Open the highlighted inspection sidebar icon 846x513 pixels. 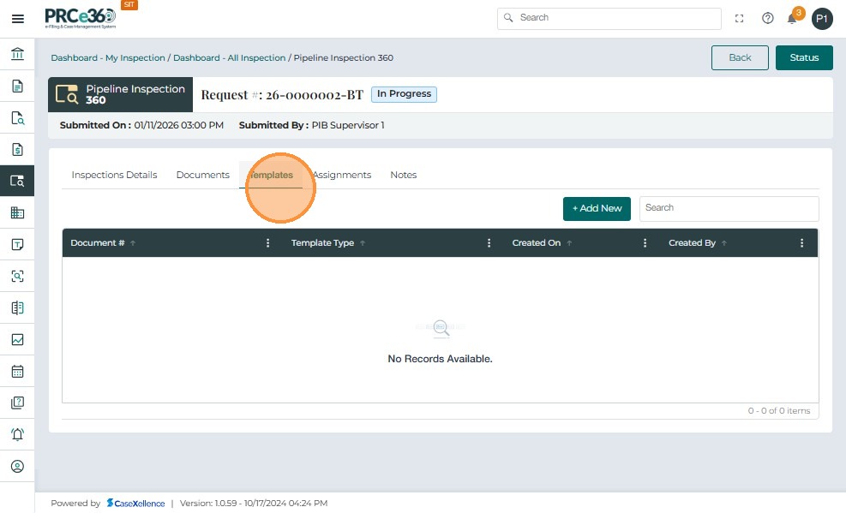tap(17, 181)
